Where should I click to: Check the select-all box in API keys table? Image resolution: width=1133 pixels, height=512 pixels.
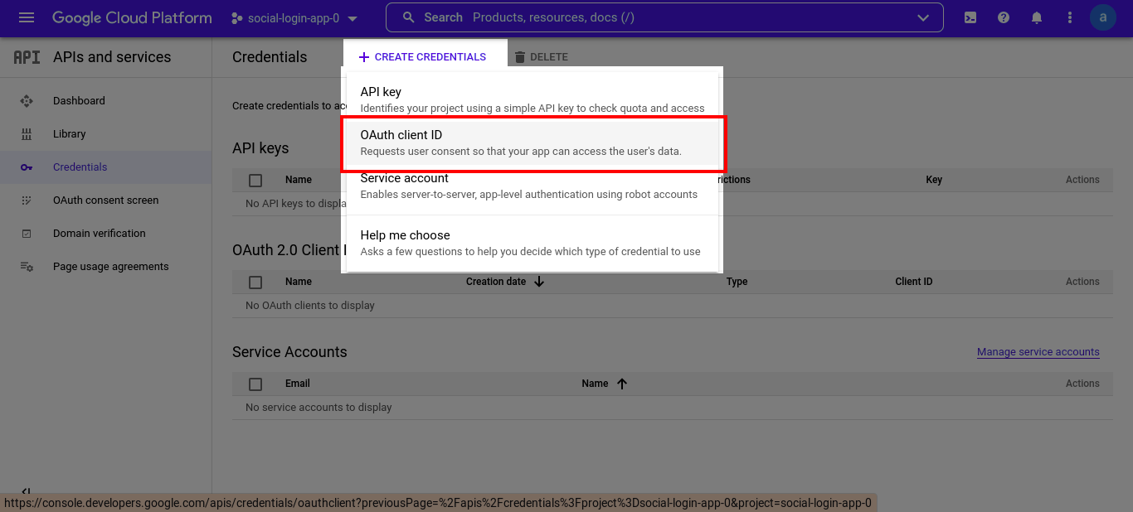coord(255,180)
